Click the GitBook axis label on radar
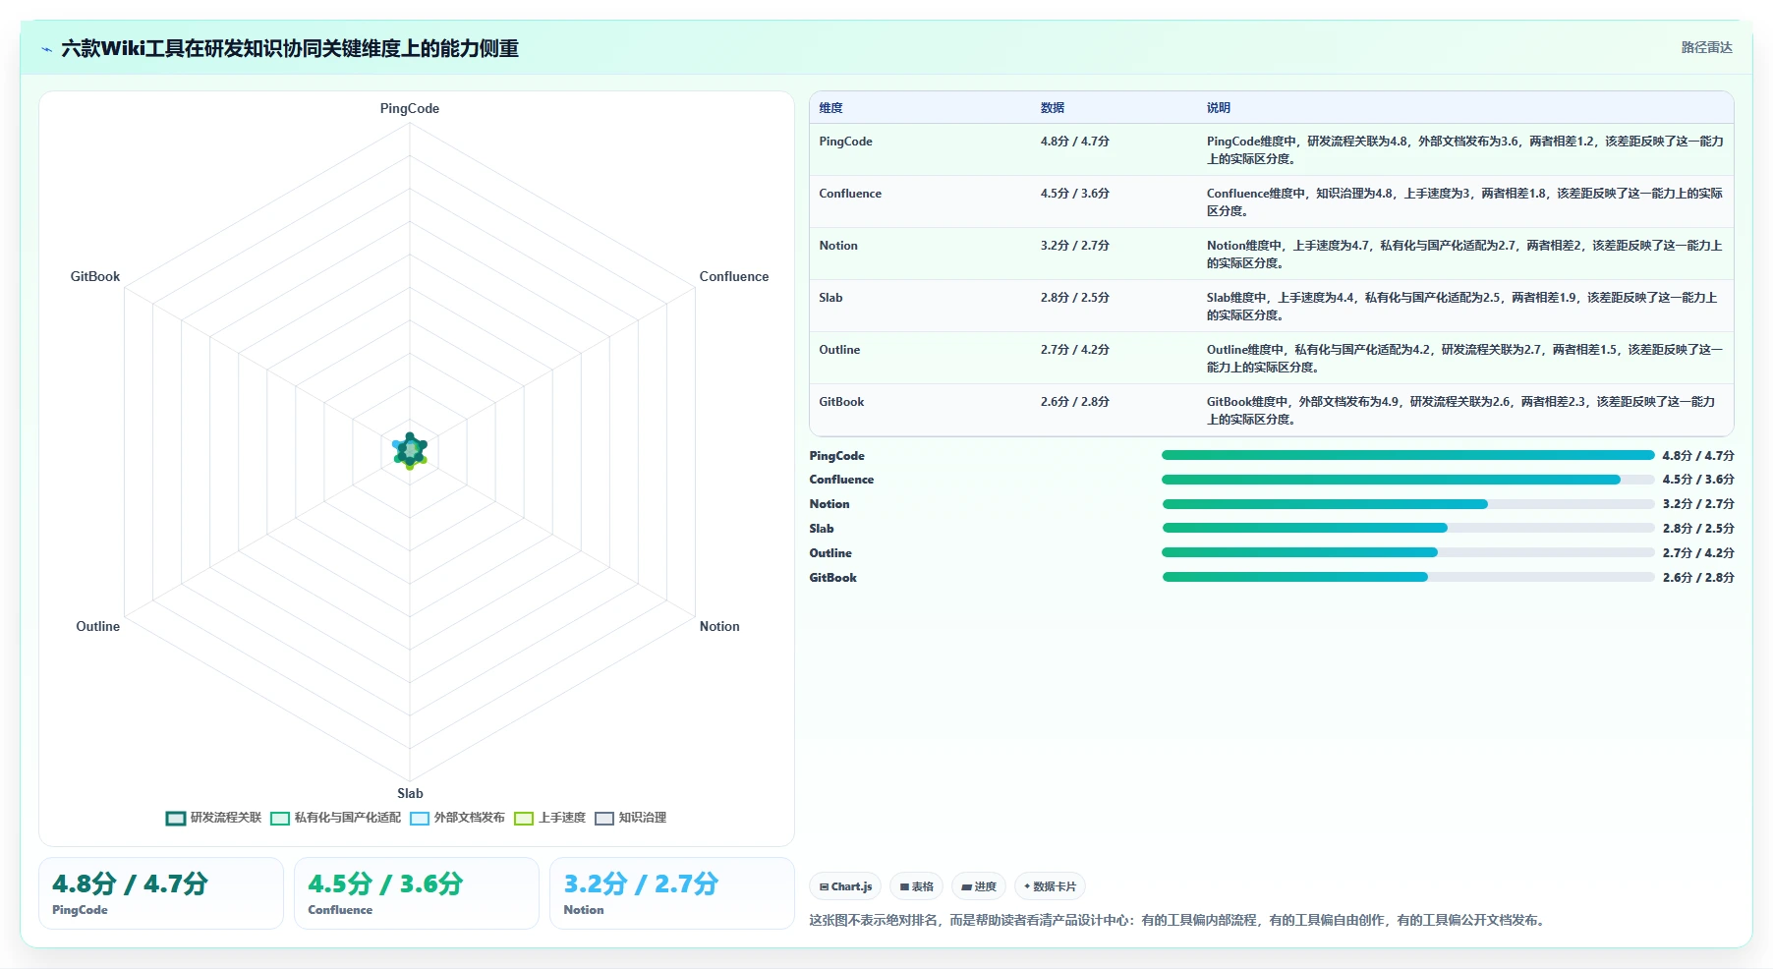 click(95, 277)
